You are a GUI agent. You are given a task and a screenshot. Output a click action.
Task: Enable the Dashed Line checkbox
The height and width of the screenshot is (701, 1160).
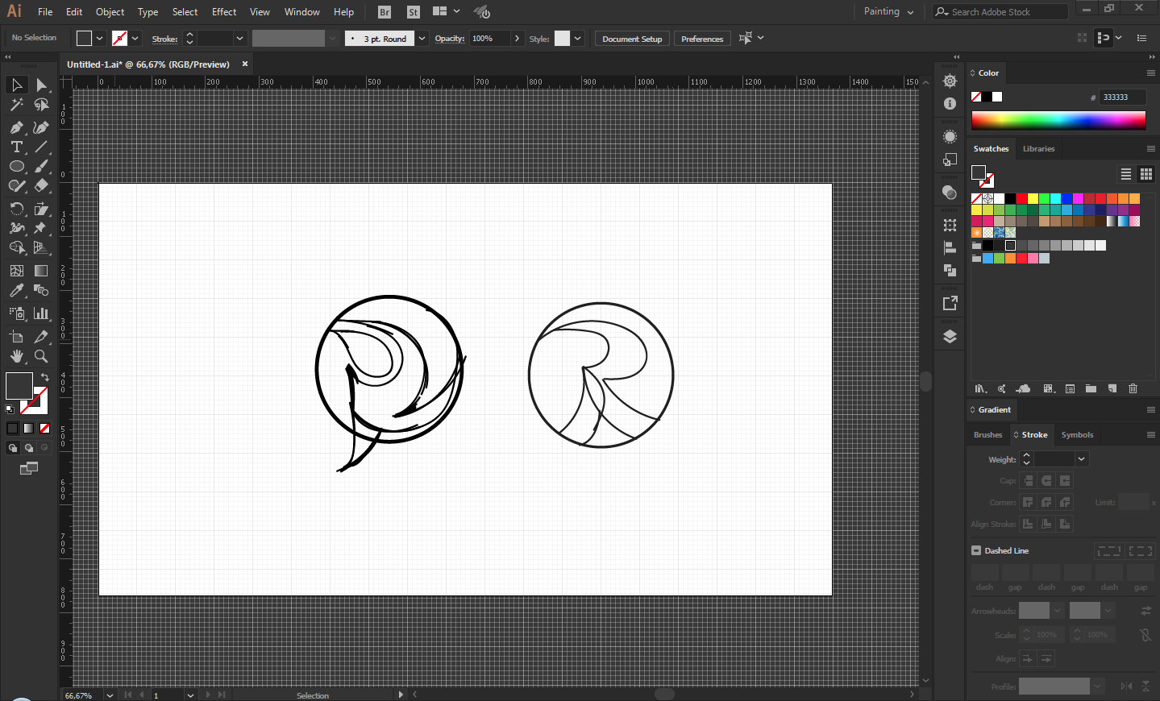tap(976, 550)
